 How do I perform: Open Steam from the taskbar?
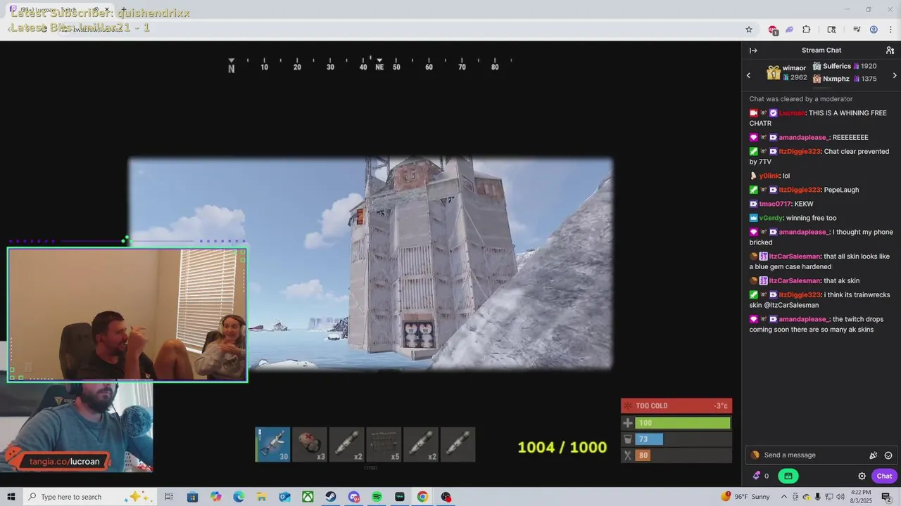click(330, 497)
